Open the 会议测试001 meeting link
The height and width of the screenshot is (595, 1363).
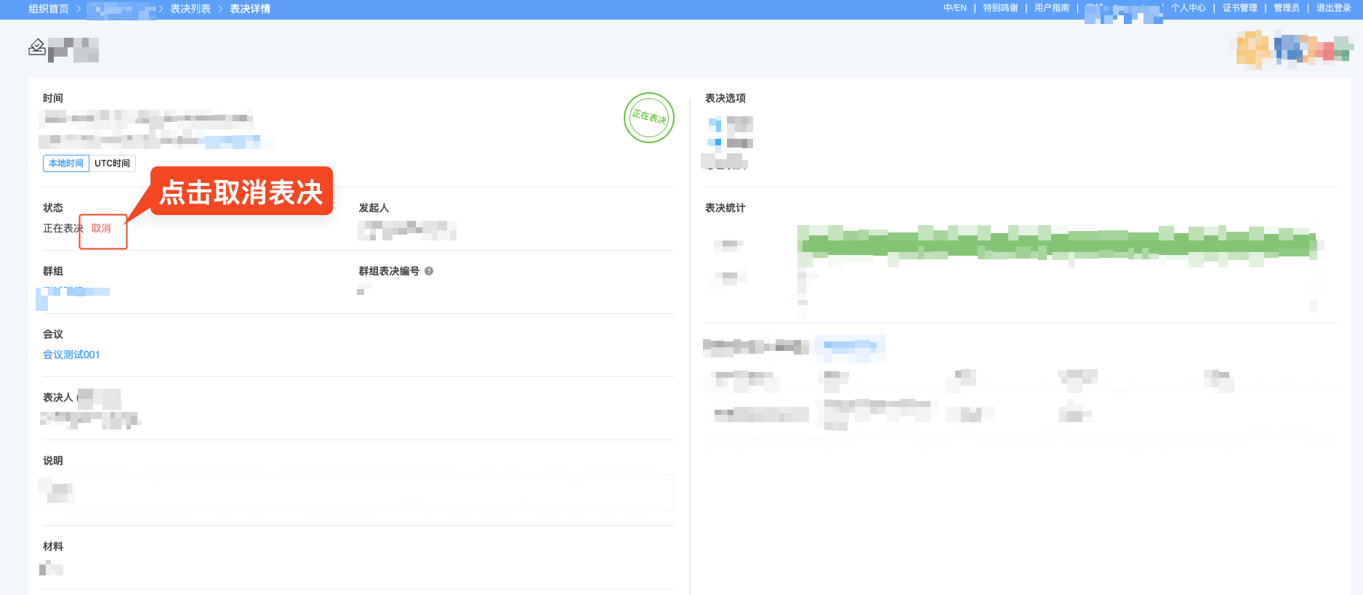(71, 355)
